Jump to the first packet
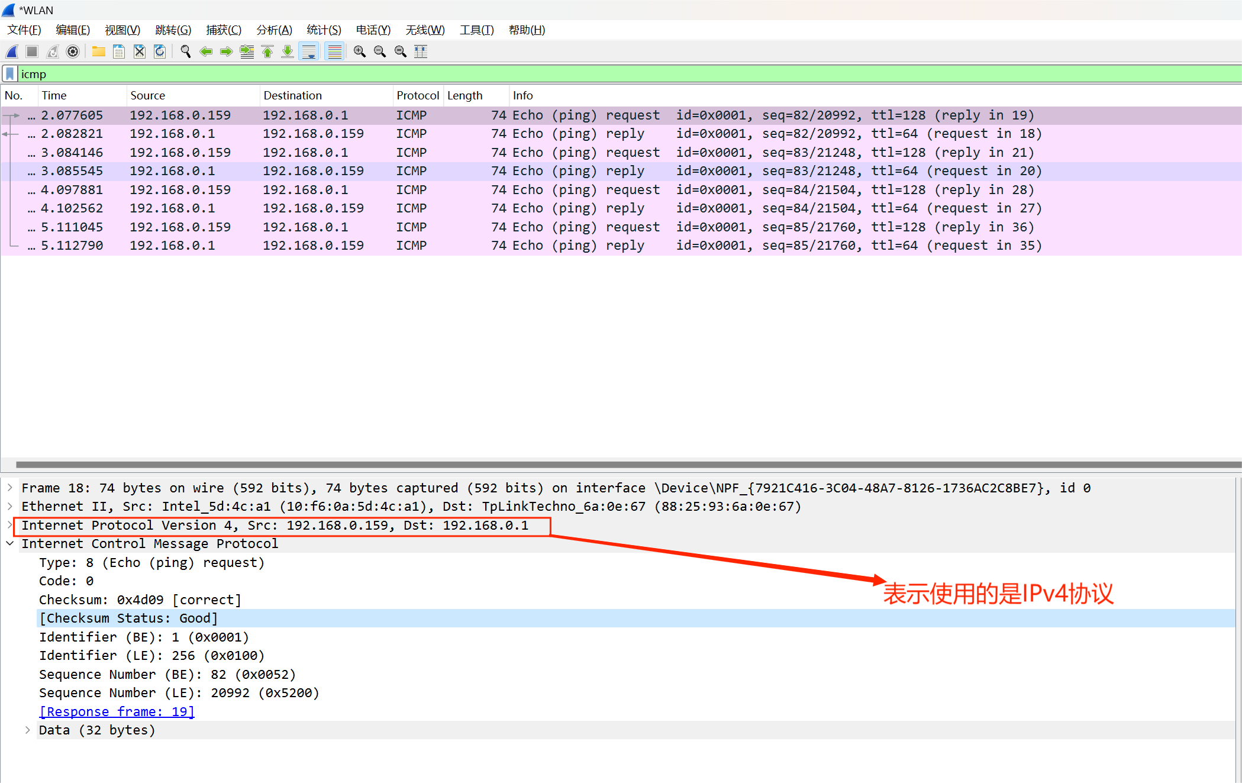 click(267, 52)
